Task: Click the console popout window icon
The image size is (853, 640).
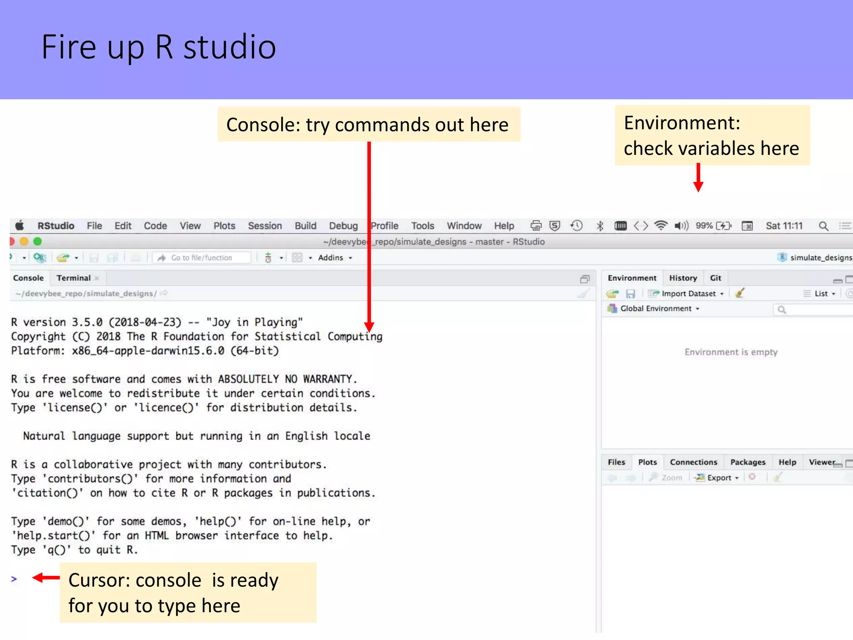Action: click(x=585, y=279)
